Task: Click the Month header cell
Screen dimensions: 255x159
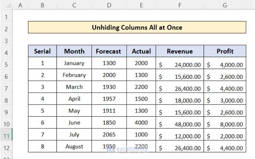Action: click(74, 51)
